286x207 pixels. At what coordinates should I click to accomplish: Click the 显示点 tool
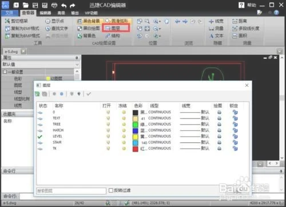pos(55,21)
